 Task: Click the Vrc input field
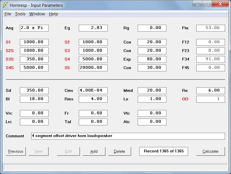coord(34,113)
